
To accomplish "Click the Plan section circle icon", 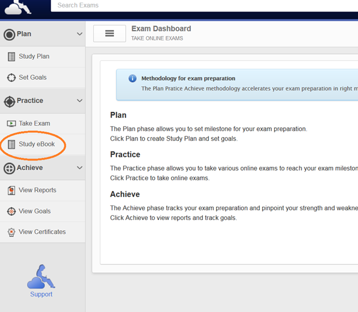I will tap(9, 35).
